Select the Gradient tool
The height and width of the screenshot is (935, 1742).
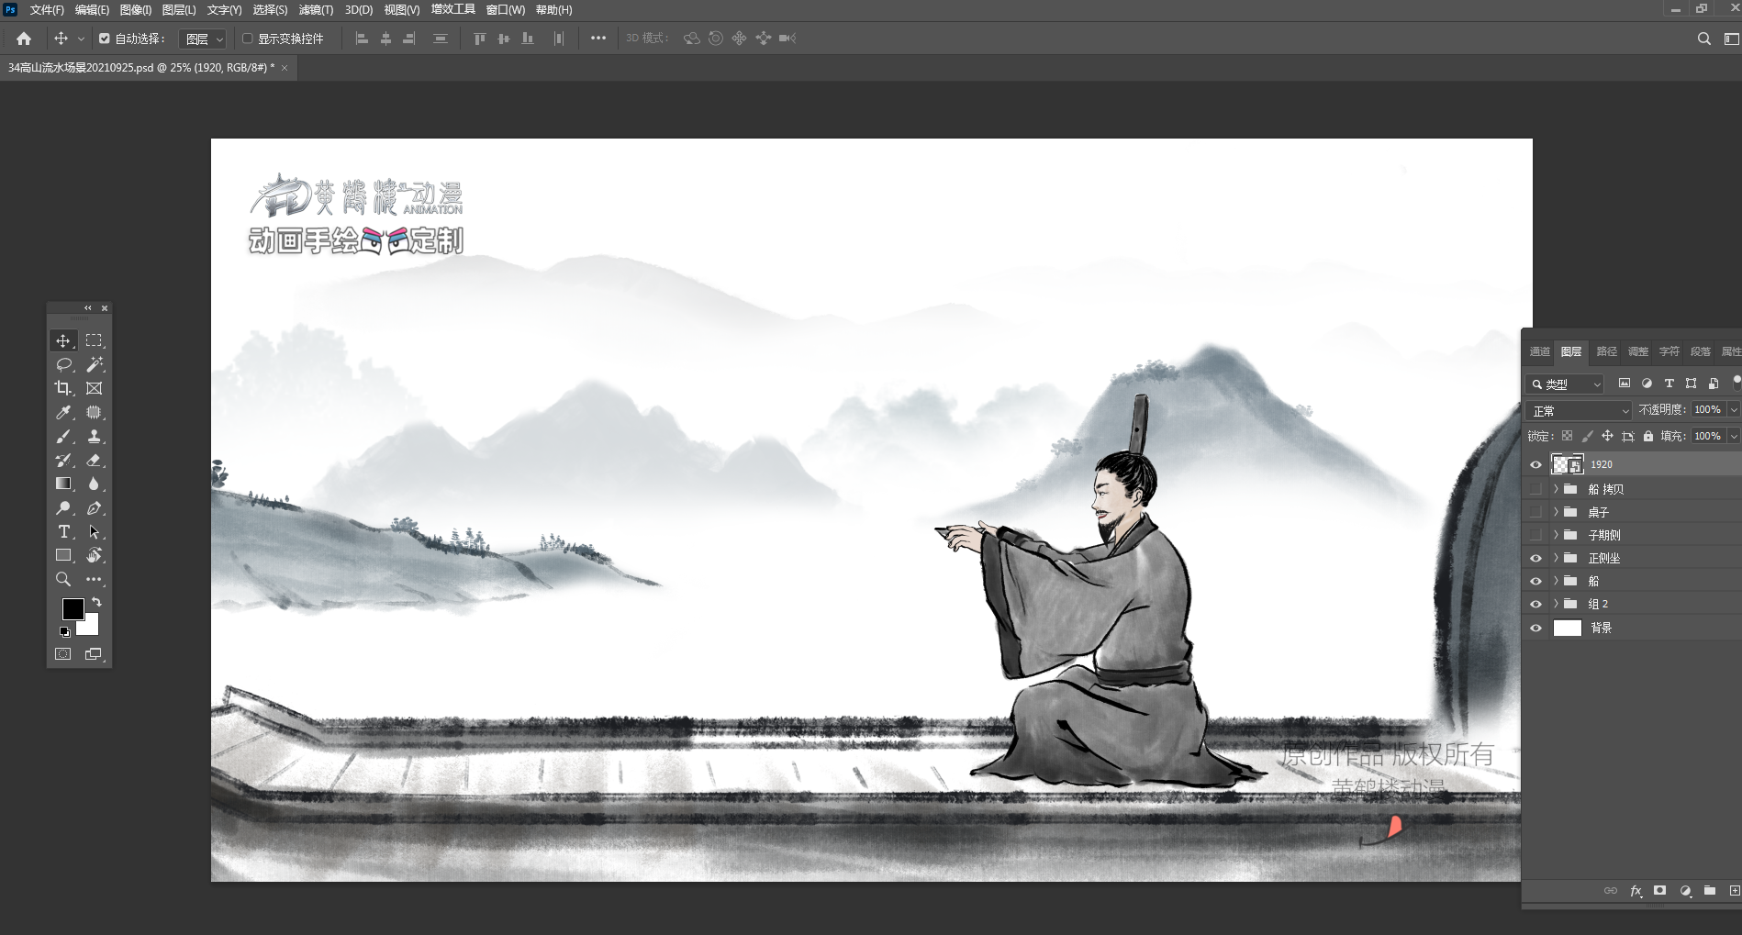point(62,484)
